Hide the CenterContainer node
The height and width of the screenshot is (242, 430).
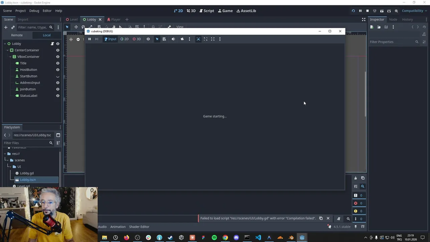pos(57,50)
